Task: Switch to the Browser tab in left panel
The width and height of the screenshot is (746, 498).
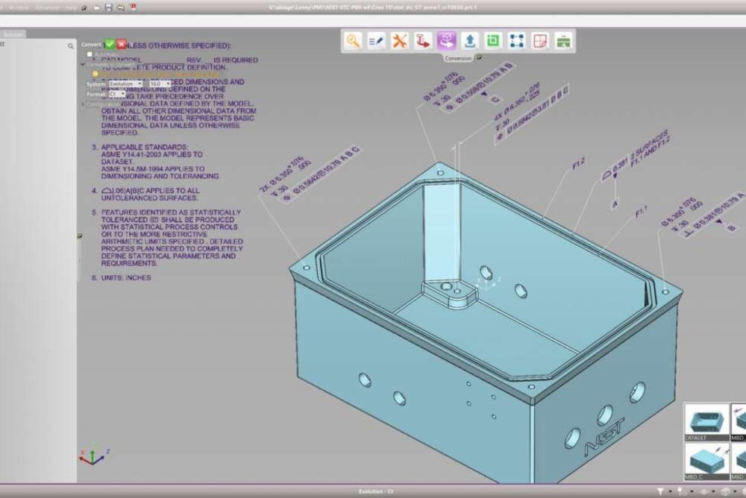Action: click(x=13, y=34)
